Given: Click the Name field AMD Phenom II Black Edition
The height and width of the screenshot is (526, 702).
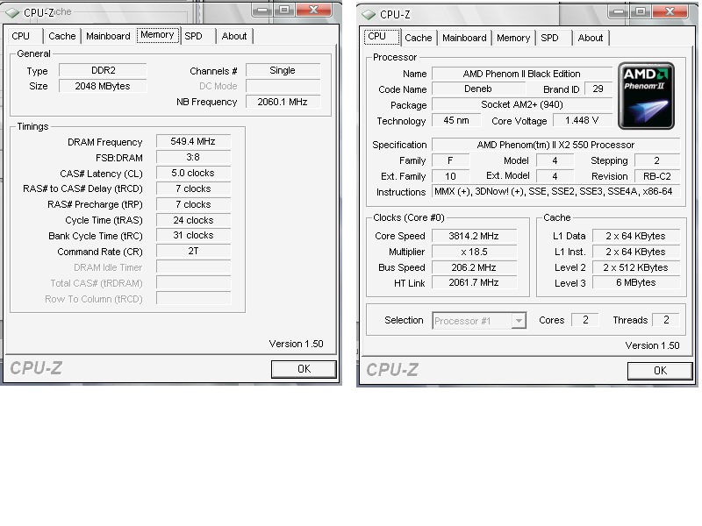Looking at the screenshot, I should point(522,74).
